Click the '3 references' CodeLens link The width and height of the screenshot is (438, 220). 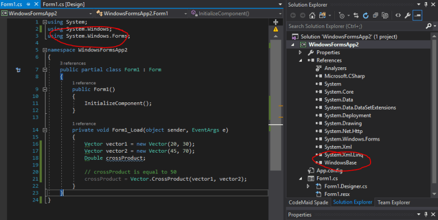pyautogui.click(x=73, y=63)
